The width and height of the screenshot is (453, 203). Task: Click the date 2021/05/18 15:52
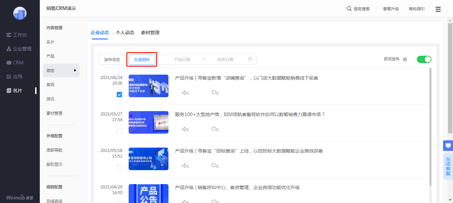click(x=111, y=153)
